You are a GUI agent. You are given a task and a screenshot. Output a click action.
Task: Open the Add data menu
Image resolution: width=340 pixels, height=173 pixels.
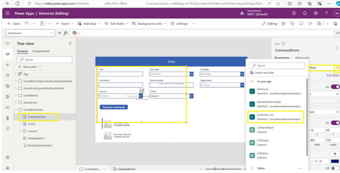(x=89, y=24)
